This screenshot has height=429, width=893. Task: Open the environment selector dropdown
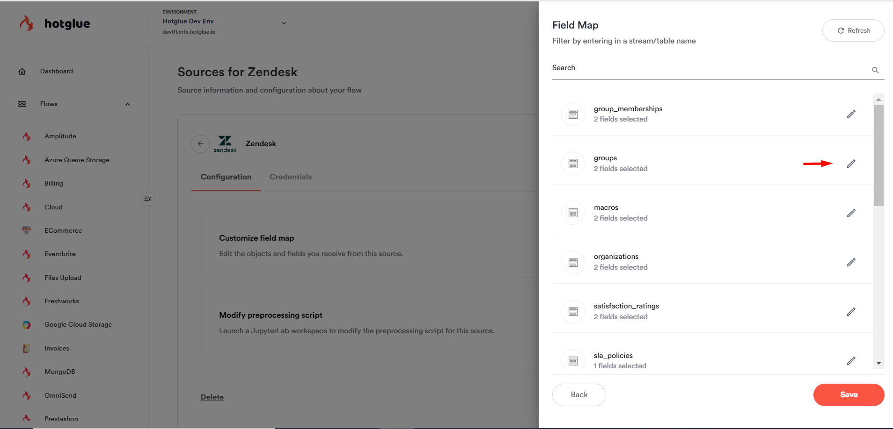[x=284, y=23]
